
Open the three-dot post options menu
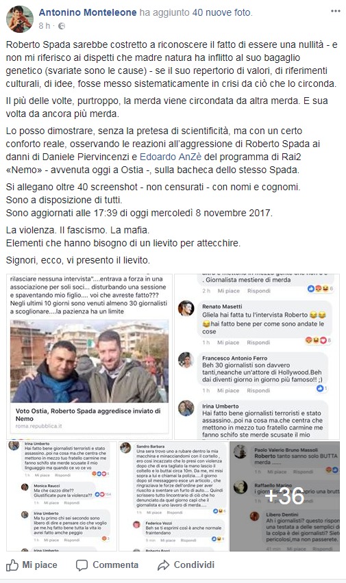(x=335, y=11)
